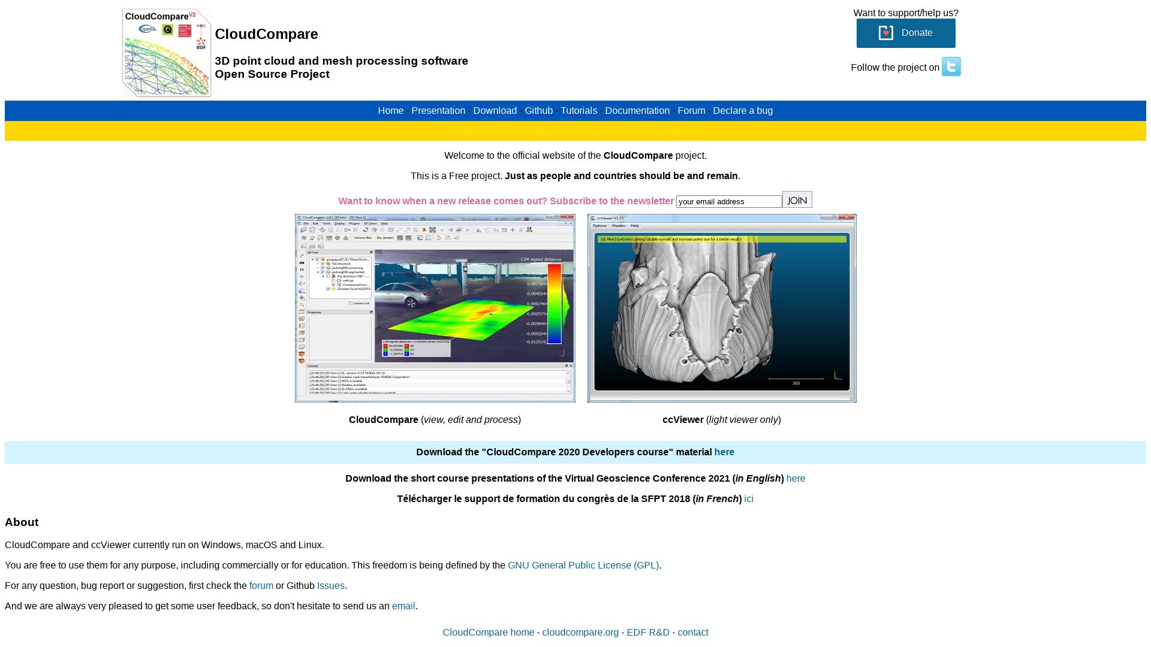Screen dimensions: 1151x647
Task: Click 'Want to support/help us?' text
Action: coord(905,13)
